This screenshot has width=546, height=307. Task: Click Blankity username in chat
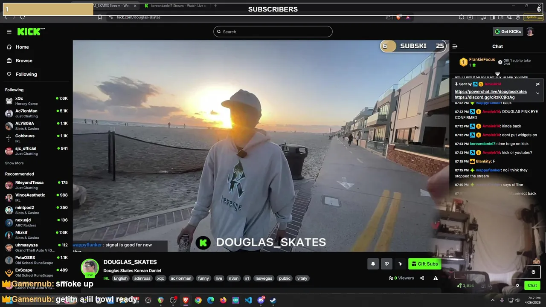[x=484, y=162]
